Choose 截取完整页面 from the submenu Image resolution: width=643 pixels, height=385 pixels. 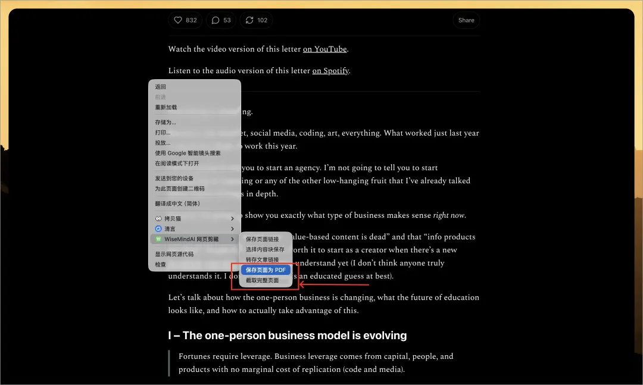click(262, 280)
